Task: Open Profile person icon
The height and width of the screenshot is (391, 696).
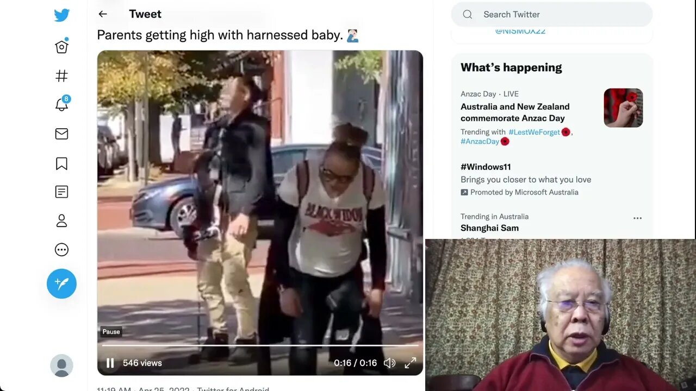Action: point(61,220)
